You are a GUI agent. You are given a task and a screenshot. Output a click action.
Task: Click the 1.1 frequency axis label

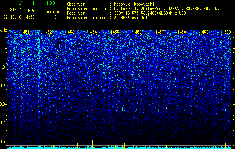[x=3, y=48]
